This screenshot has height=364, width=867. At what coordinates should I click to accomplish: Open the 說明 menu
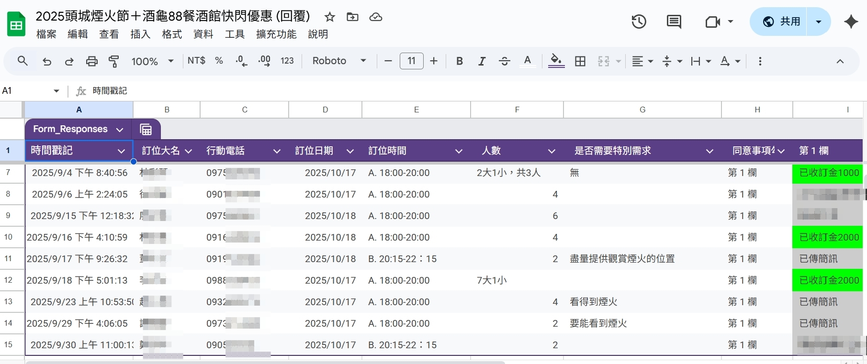click(318, 34)
